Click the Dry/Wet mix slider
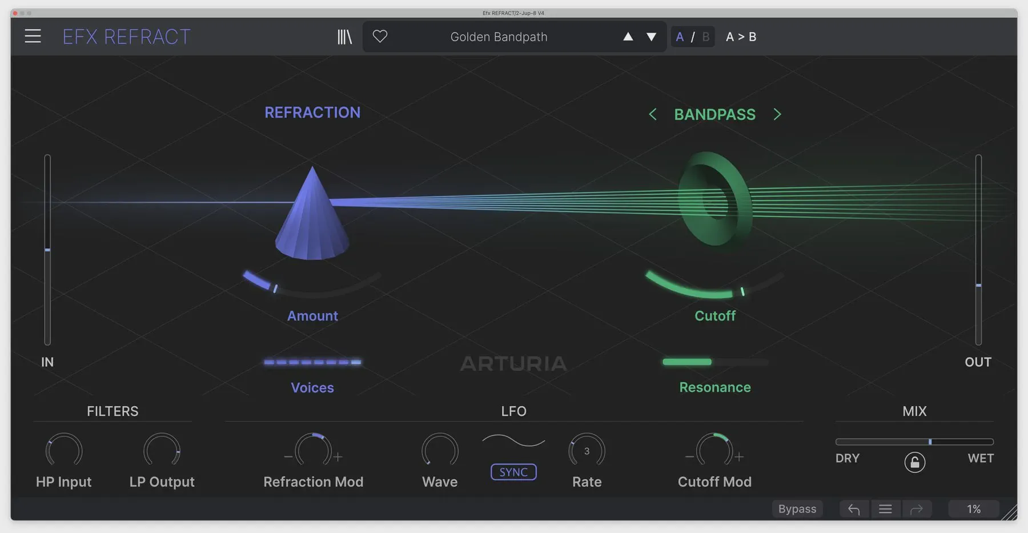 click(914, 442)
